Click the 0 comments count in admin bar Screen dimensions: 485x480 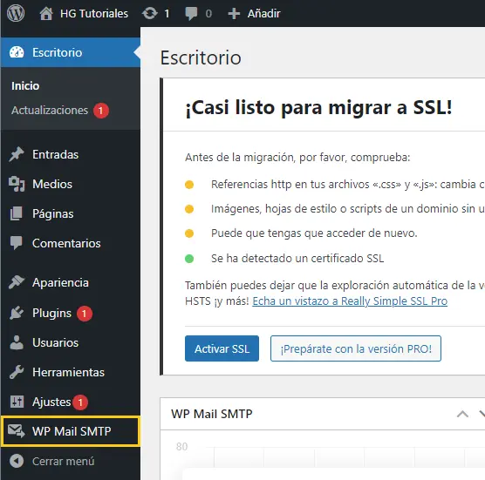click(208, 14)
